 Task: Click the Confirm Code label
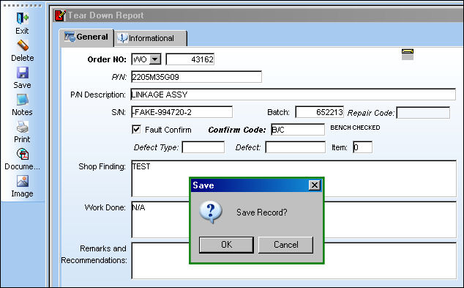237,130
